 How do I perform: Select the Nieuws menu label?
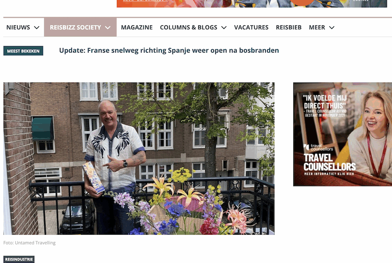[x=18, y=27]
